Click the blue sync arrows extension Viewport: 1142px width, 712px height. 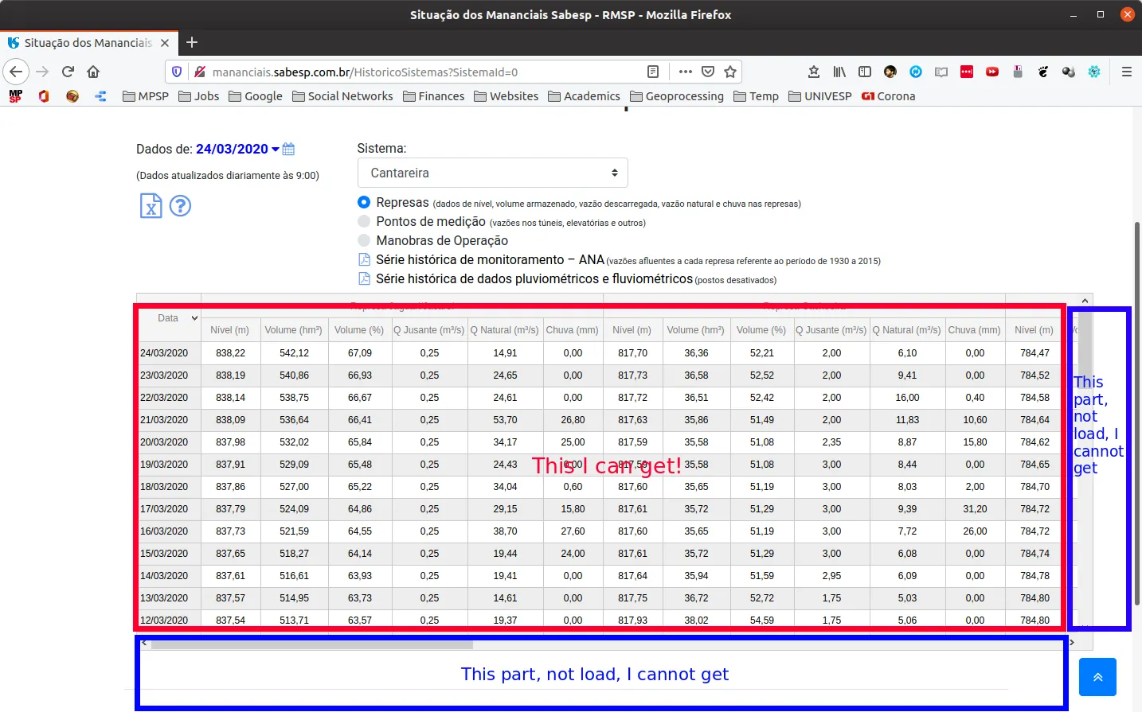[916, 72]
